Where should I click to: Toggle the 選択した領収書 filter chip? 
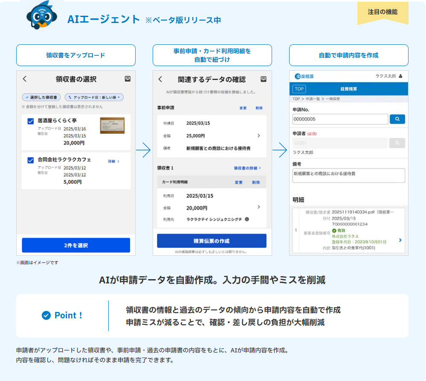41,98
